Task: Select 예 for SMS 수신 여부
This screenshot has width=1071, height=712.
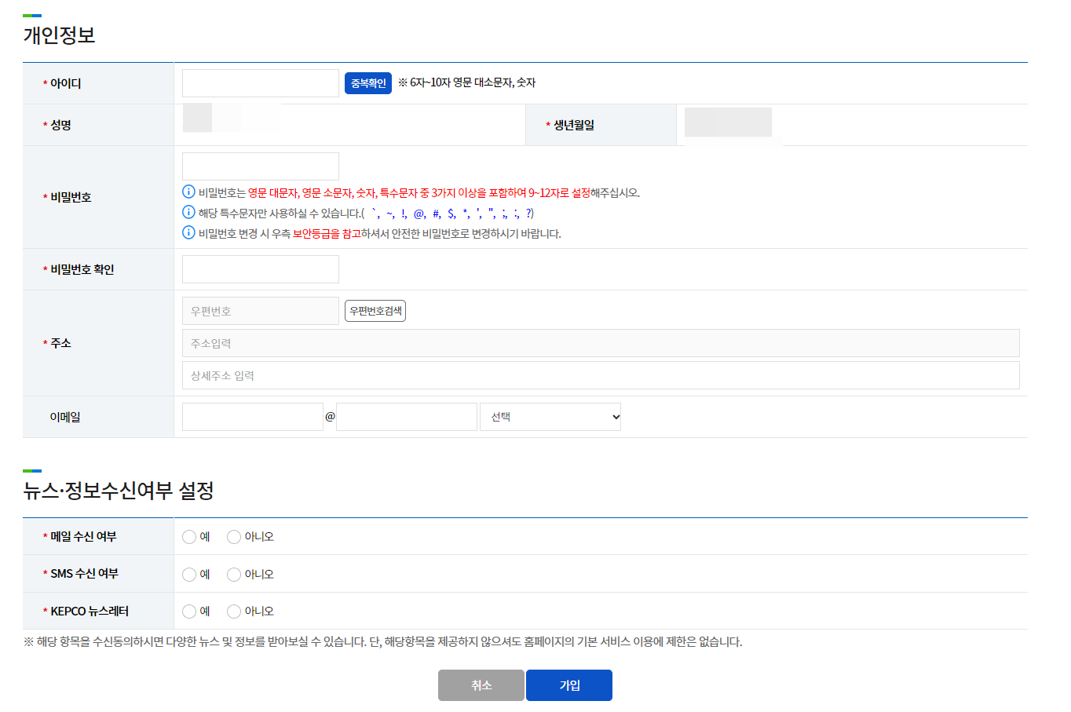Action: click(187, 574)
